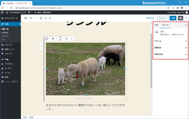This screenshot has height=119, width=189.
Task: Click the new post plus item in admin bar
Action: (x=38, y=12)
